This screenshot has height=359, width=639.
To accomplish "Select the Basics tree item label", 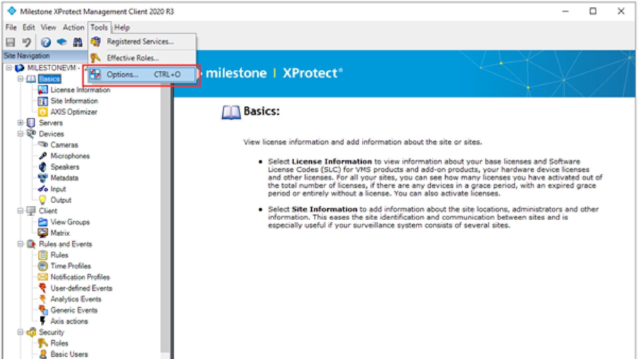I will pyautogui.click(x=49, y=79).
